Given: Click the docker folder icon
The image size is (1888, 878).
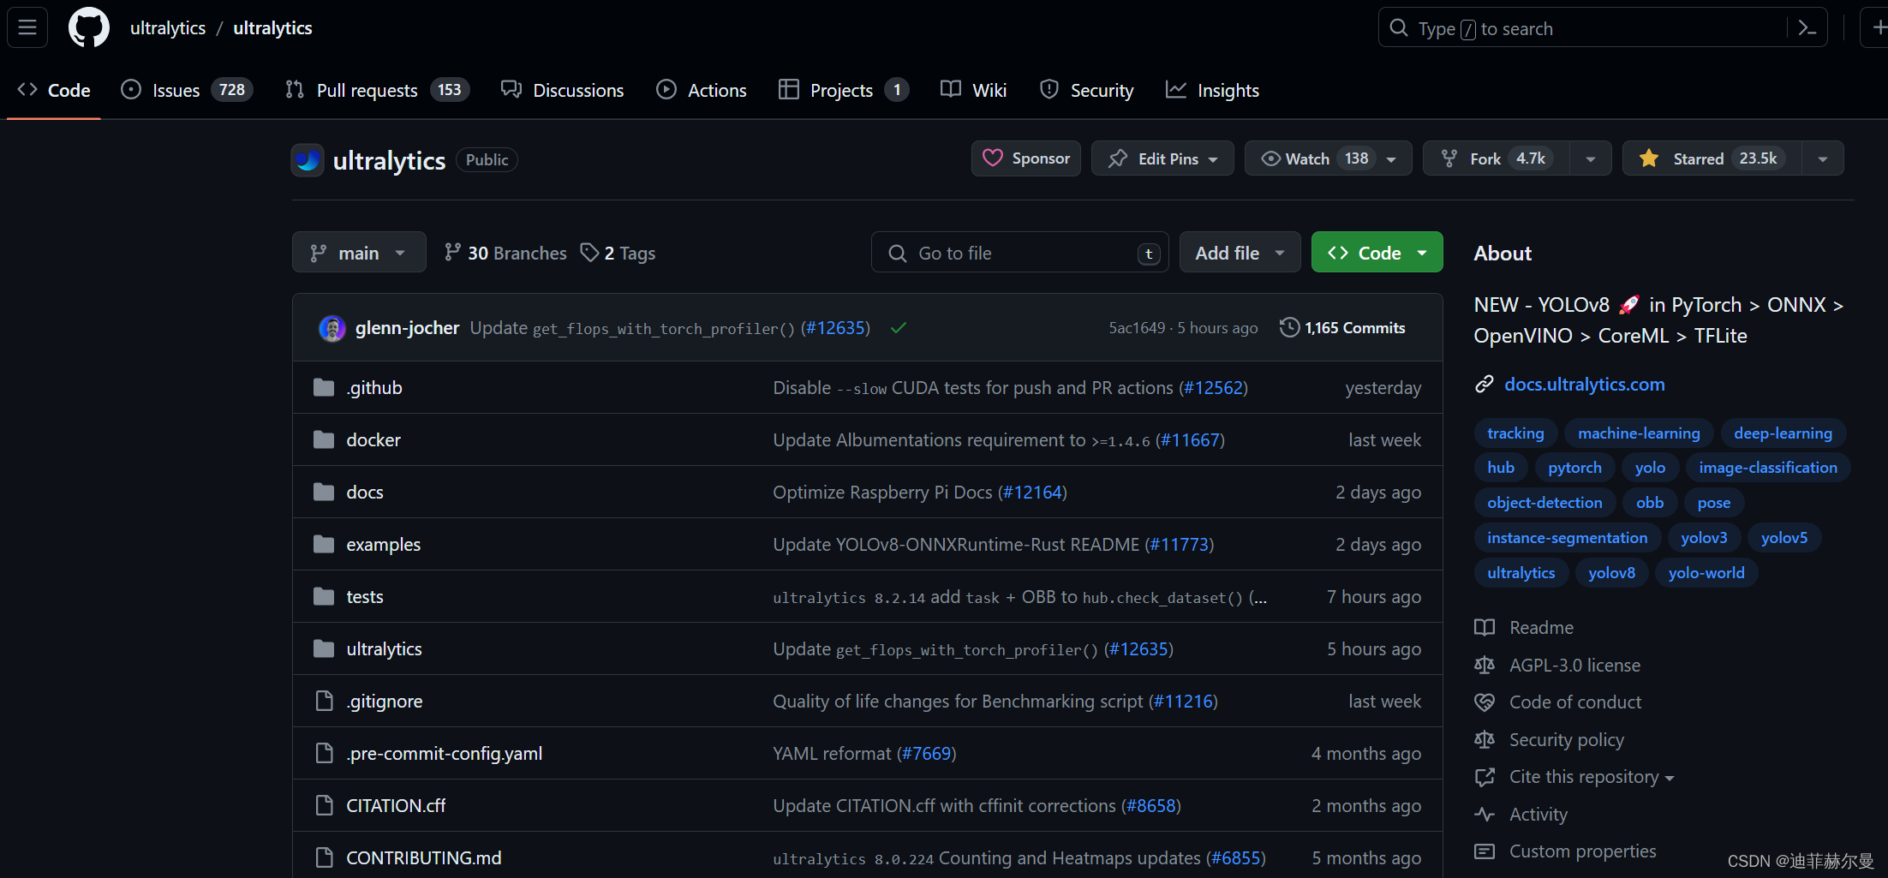Looking at the screenshot, I should pyautogui.click(x=324, y=439).
